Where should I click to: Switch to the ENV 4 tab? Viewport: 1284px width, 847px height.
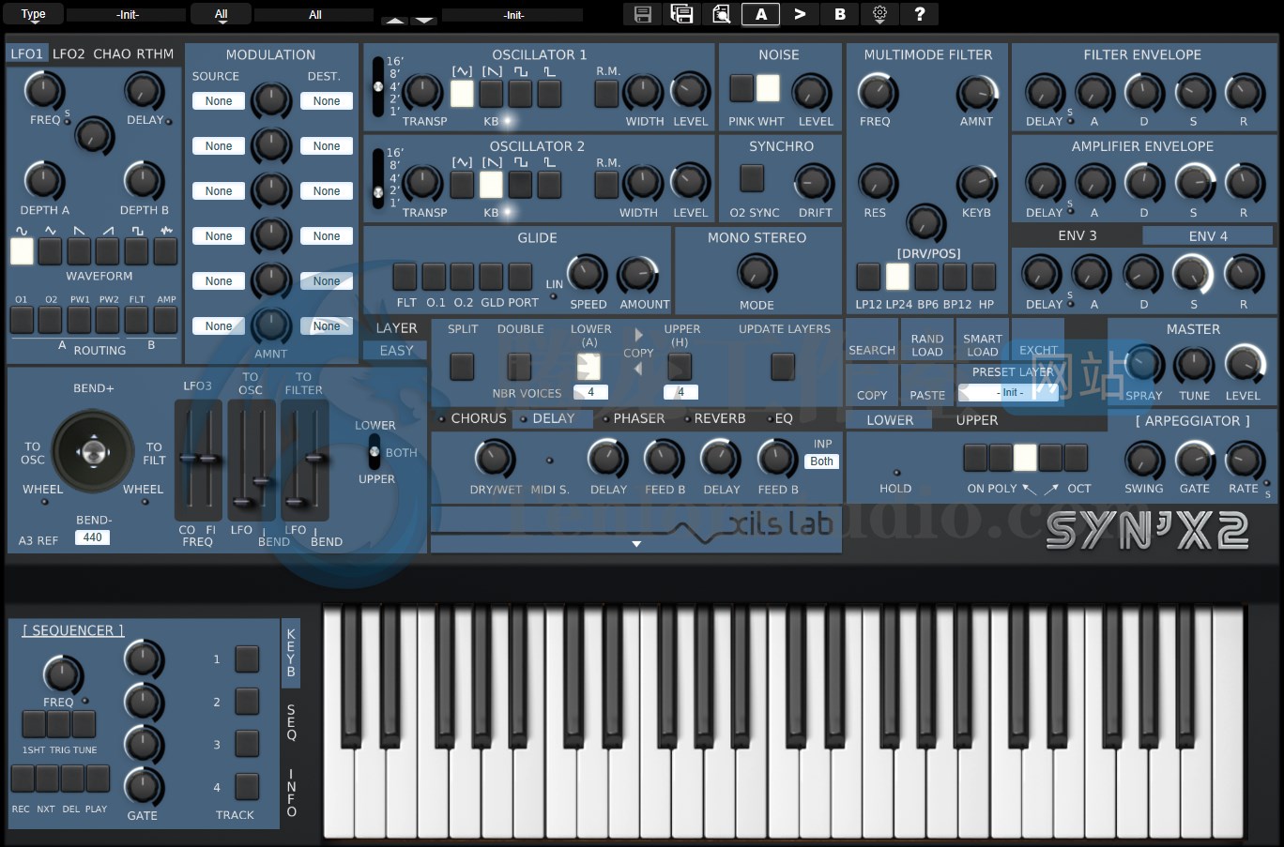pyautogui.click(x=1208, y=235)
